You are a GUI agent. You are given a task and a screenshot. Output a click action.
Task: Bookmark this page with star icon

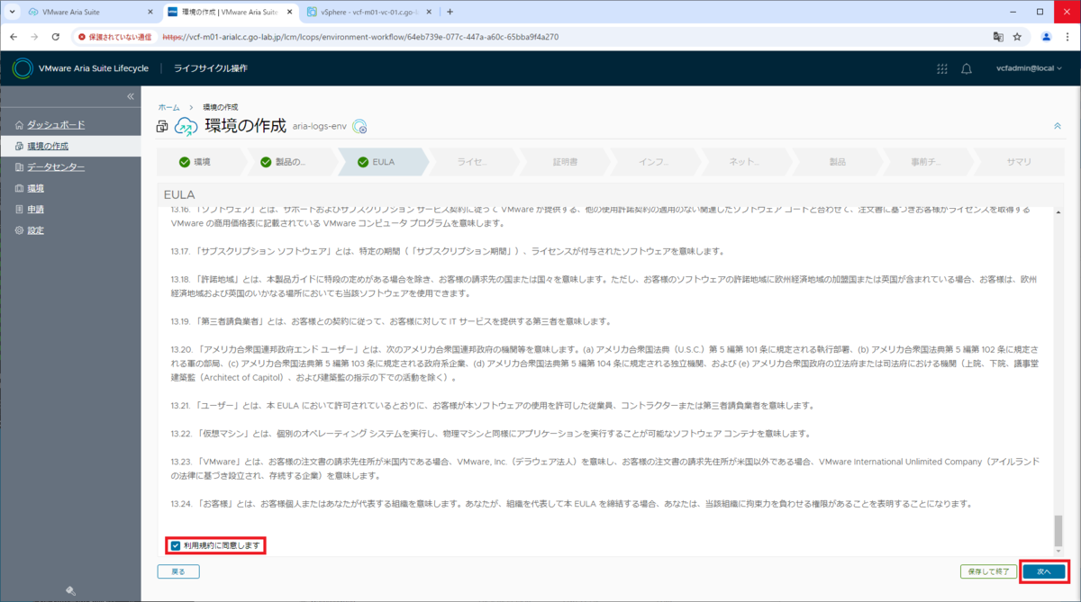click(x=1017, y=37)
